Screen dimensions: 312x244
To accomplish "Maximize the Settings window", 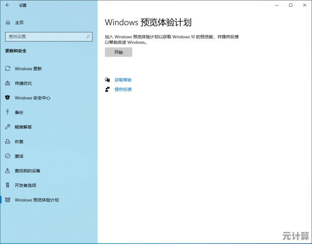I will click(290, 5).
